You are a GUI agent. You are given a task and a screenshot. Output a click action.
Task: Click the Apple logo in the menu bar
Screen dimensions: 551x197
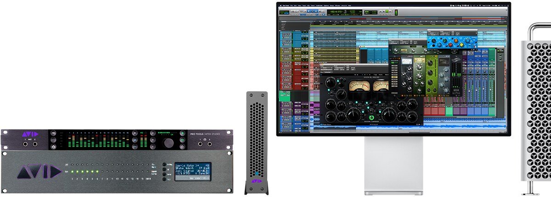[281, 6]
